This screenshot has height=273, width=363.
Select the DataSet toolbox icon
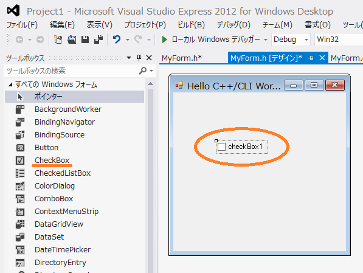[20, 237]
